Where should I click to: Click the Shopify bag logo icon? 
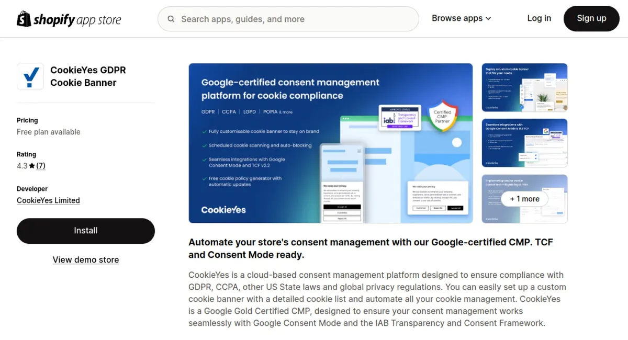coord(22,19)
